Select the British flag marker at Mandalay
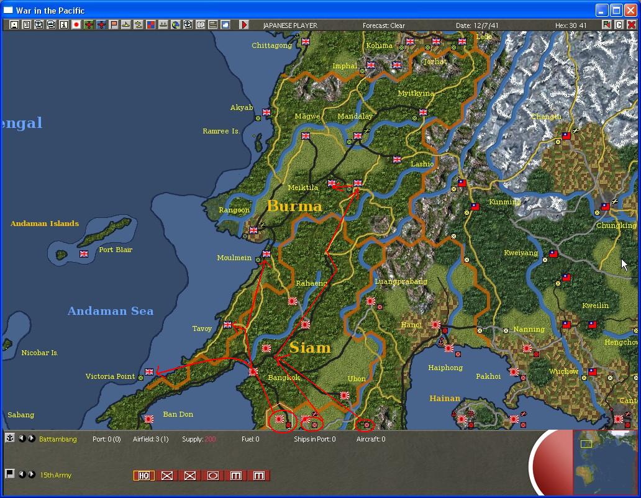641x498 pixels. (x=358, y=135)
